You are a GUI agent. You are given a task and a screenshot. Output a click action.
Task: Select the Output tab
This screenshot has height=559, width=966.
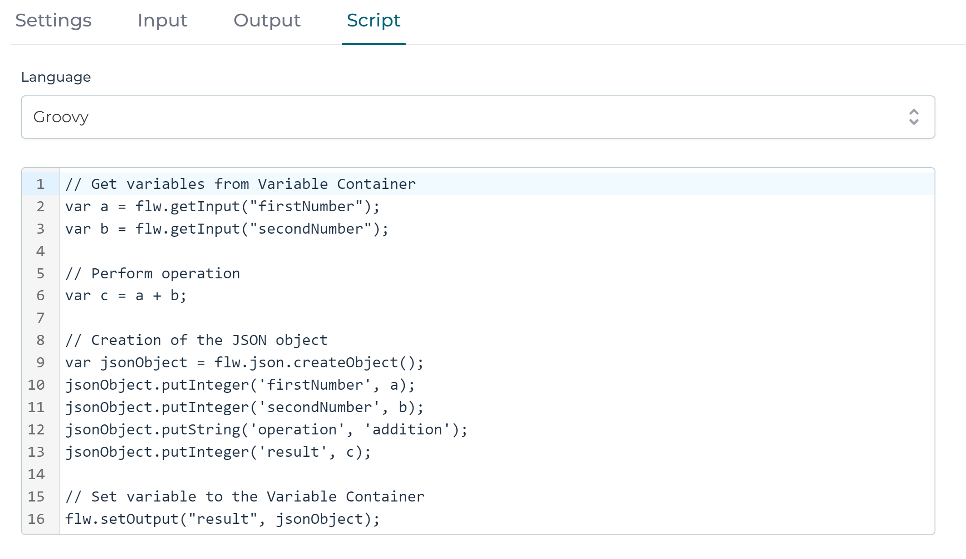coord(267,21)
